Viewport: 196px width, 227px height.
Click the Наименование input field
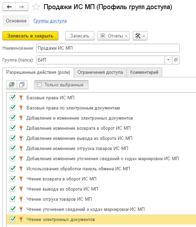(x=108, y=48)
